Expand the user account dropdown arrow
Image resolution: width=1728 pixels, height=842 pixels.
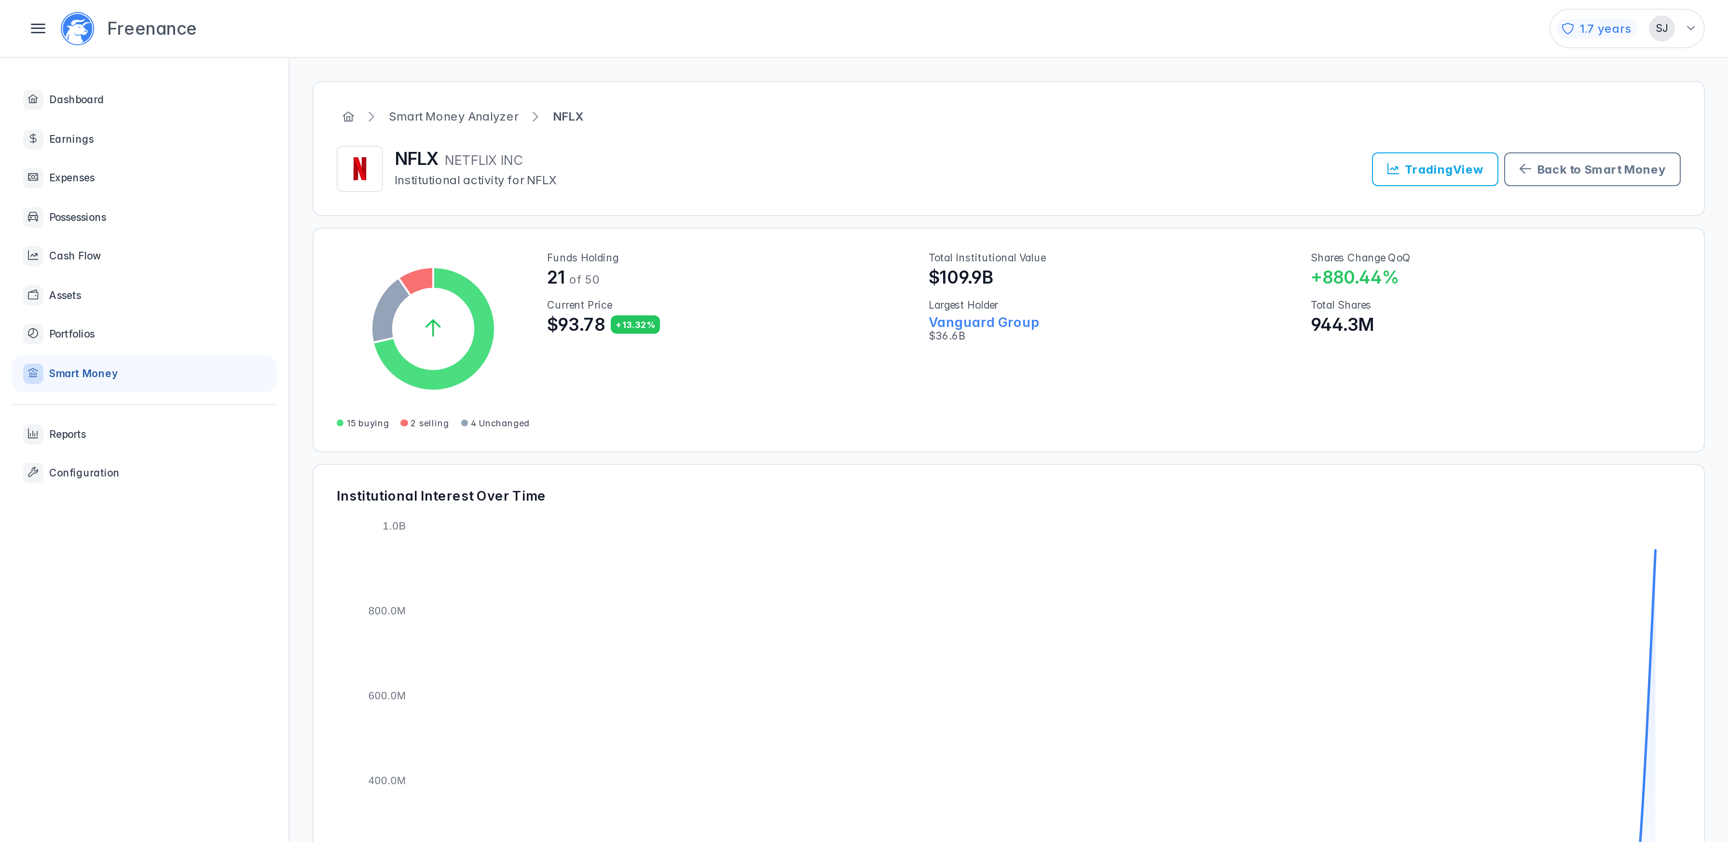pyautogui.click(x=1691, y=28)
